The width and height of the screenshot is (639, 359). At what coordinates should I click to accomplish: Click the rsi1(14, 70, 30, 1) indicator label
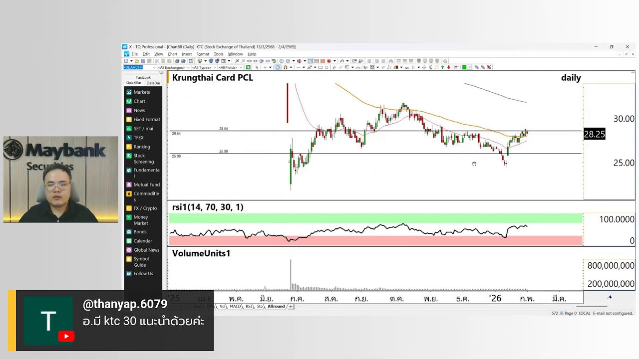208,207
